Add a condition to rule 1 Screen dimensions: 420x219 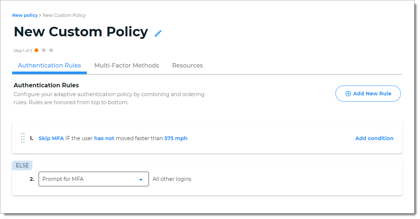[374, 138]
